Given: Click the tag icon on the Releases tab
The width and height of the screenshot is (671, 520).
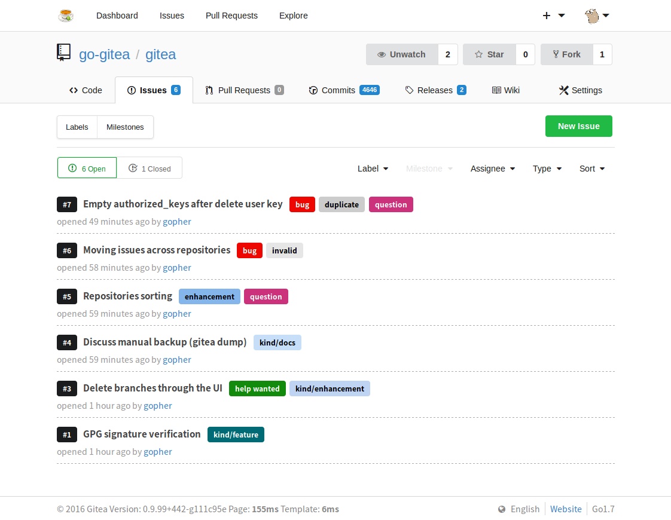Looking at the screenshot, I should (410, 90).
